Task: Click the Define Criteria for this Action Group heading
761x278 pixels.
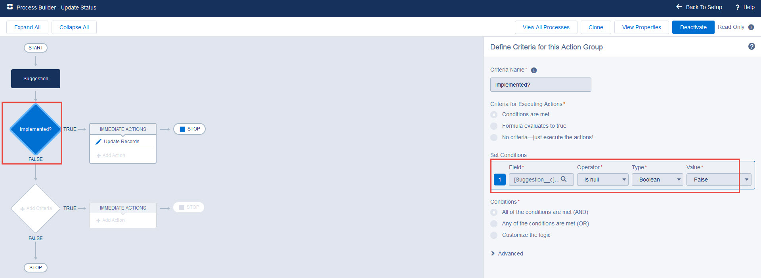Action: [x=547, y=47]
